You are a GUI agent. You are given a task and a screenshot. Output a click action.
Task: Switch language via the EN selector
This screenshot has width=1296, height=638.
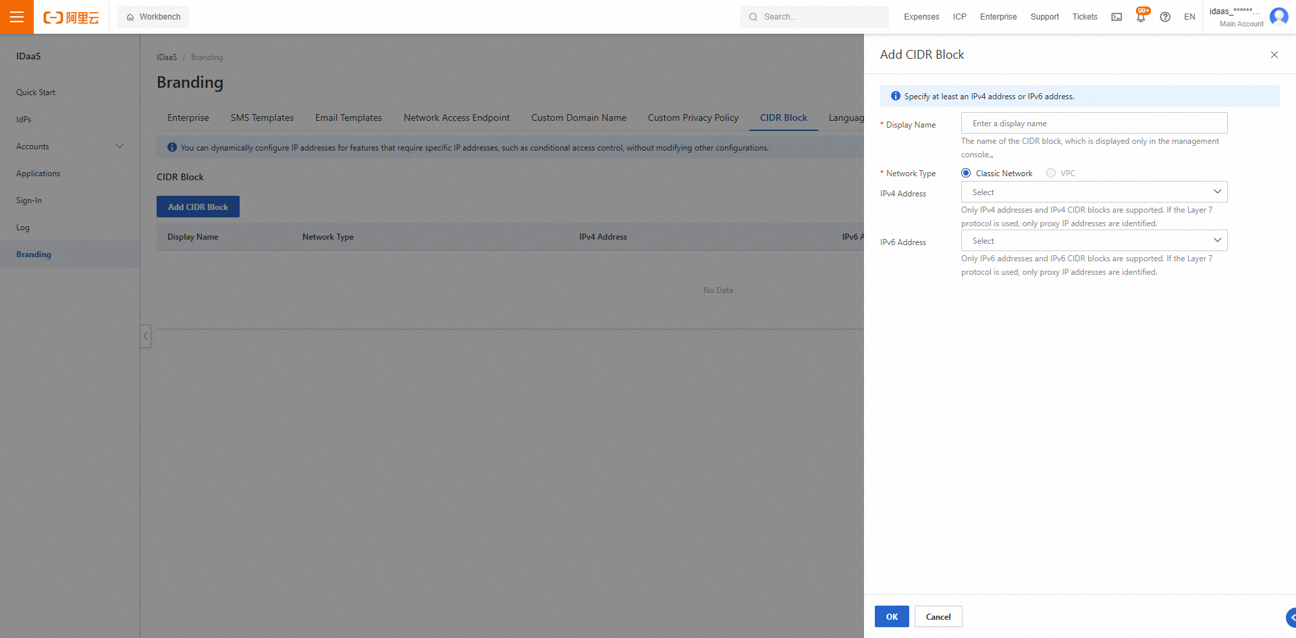(x=1190, y=17)
